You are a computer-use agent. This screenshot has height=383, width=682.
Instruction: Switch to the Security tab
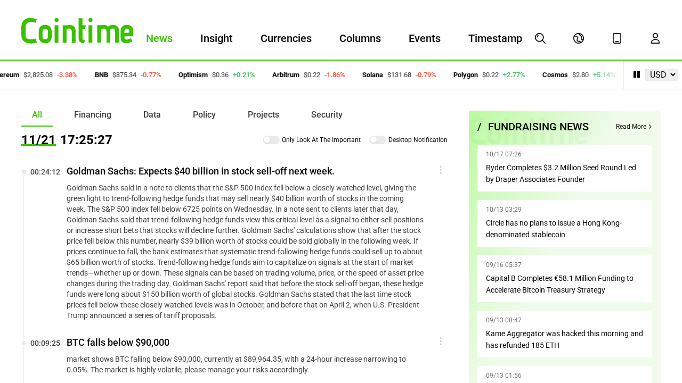point(327,114)
